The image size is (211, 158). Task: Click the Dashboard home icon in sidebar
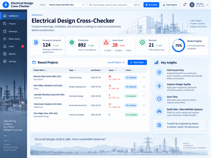click(5, 16)
